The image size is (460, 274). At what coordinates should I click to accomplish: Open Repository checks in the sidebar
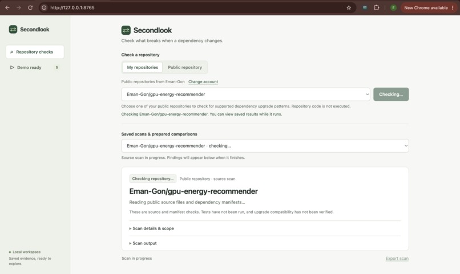35,52
